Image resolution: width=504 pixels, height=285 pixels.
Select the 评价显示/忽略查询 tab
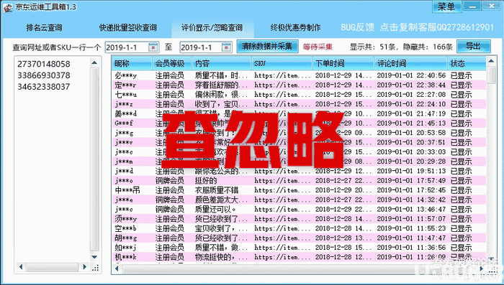tap(212, 27)
